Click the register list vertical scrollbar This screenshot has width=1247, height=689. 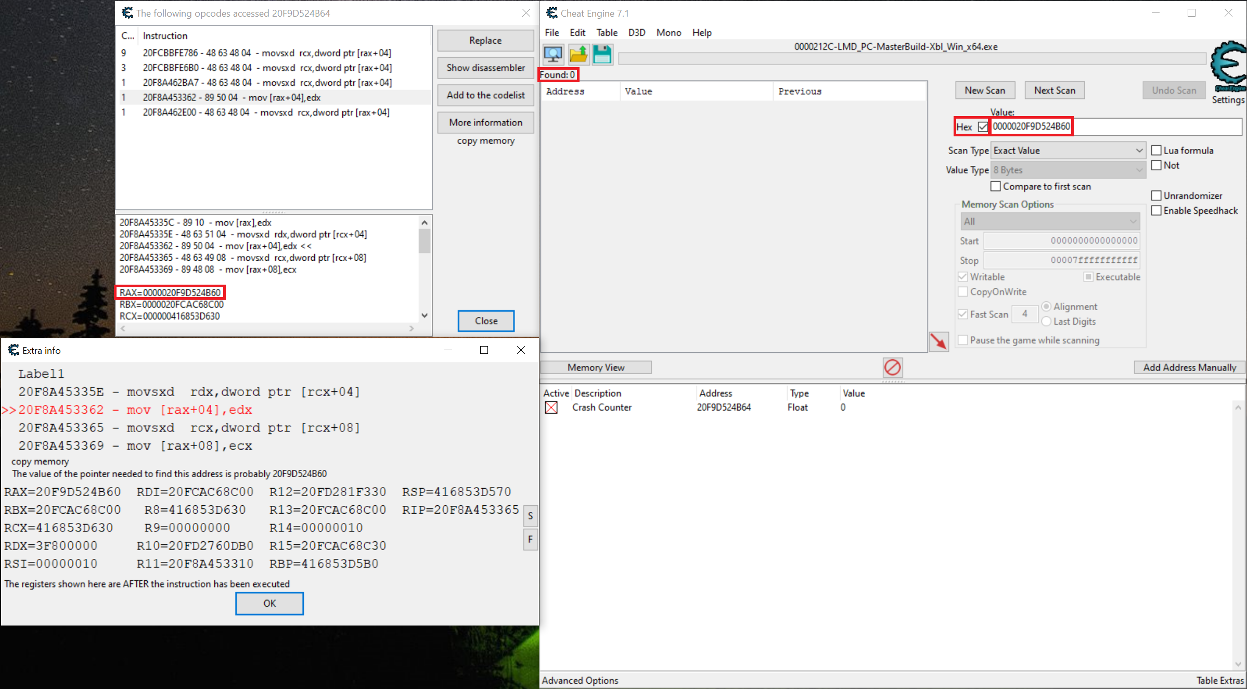(425, 269)
